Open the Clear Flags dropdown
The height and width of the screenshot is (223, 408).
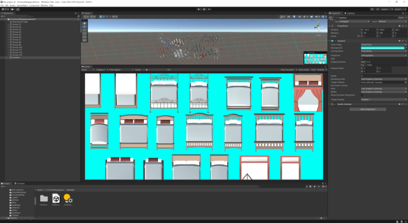tap(384, 44)
